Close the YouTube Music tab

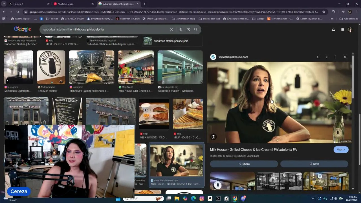click(x=93, y=4)
